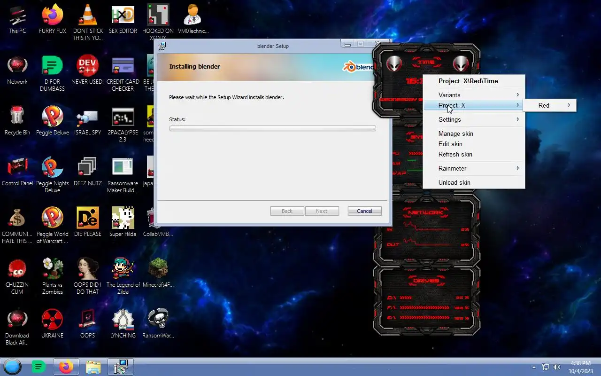The width and height of the screenshot is (601, 376).
Task: Choose Refresh skin from context menu
Action: tap(474, 154)
